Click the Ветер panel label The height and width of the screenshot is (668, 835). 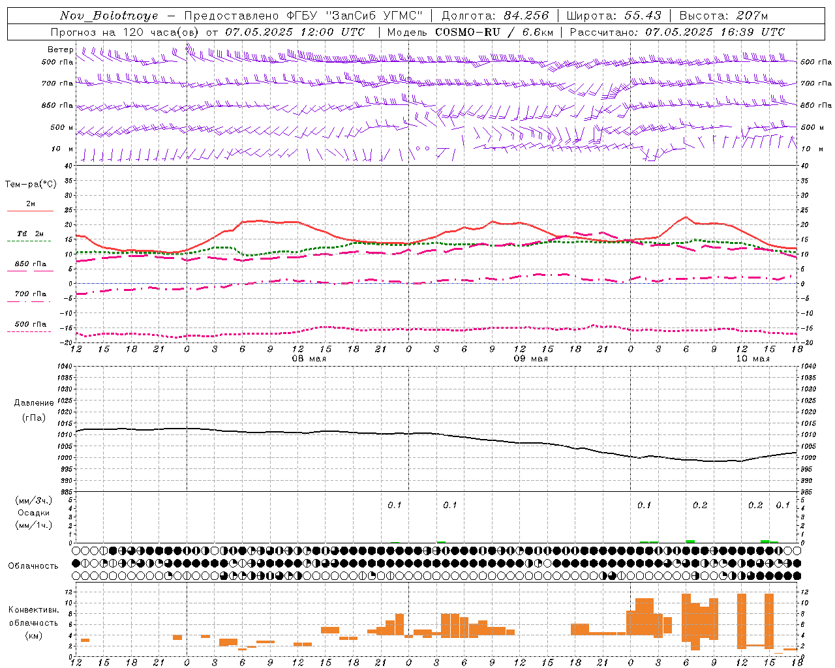tap(60, 50)
